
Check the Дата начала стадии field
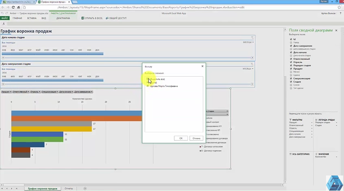(x=291, y=56)
